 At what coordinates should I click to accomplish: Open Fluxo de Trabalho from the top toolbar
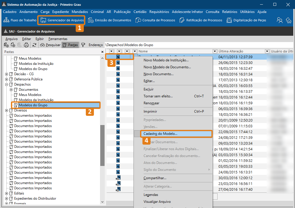(x=20, y=20)
